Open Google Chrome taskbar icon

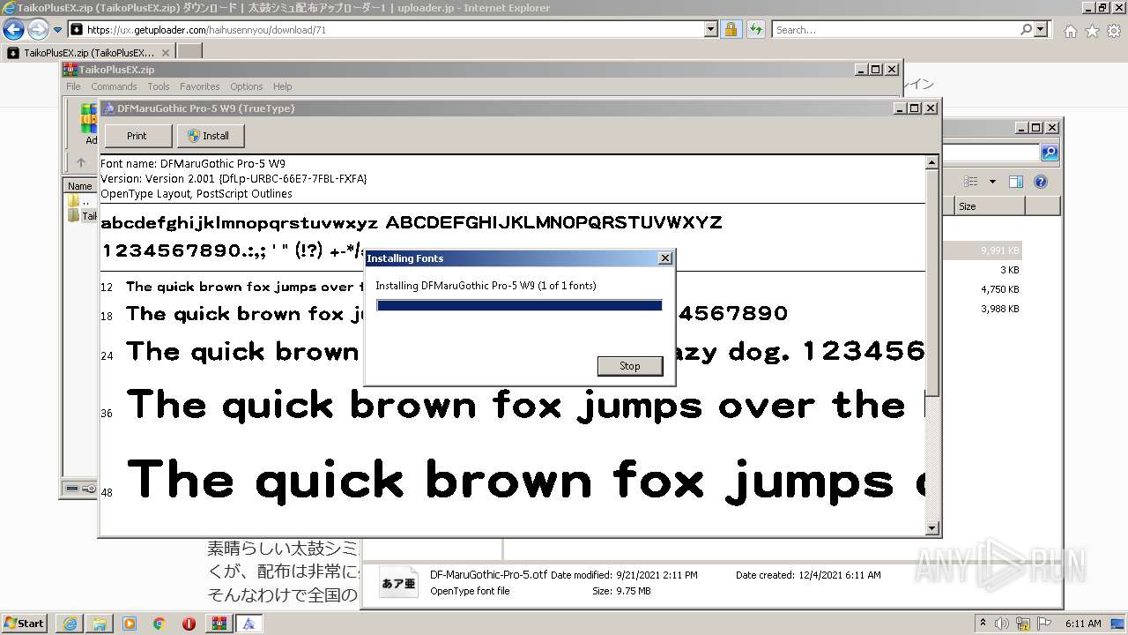160,624
